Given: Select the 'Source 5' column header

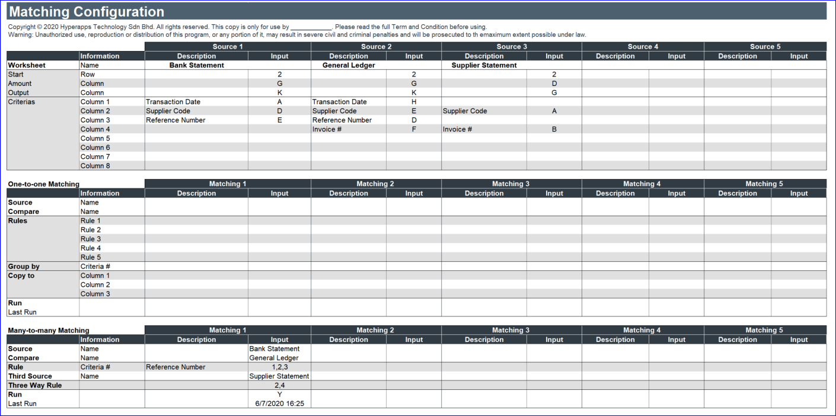Looking at the screenshot, I should (x=765, y=47).
